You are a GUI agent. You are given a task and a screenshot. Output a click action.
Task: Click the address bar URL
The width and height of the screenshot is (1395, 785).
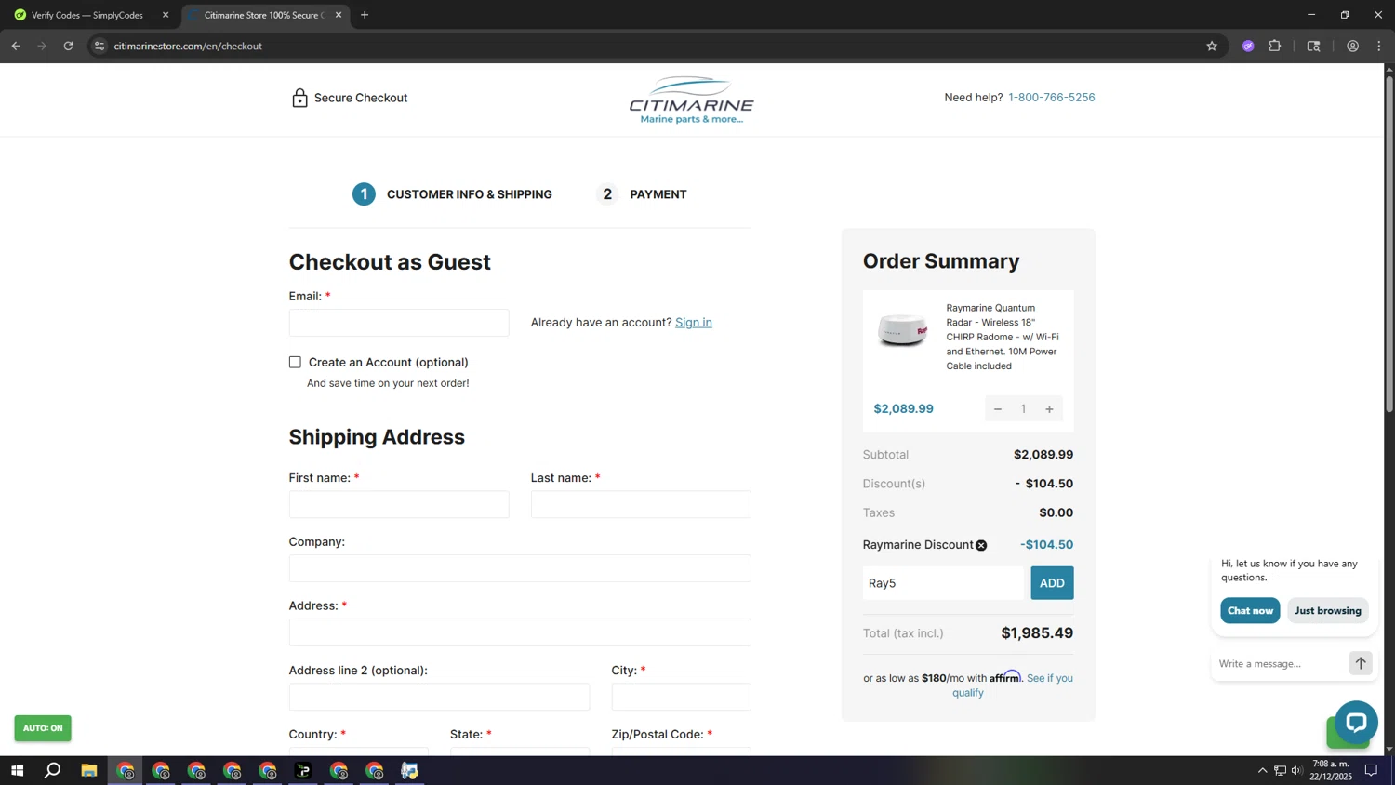pos(188,46)
